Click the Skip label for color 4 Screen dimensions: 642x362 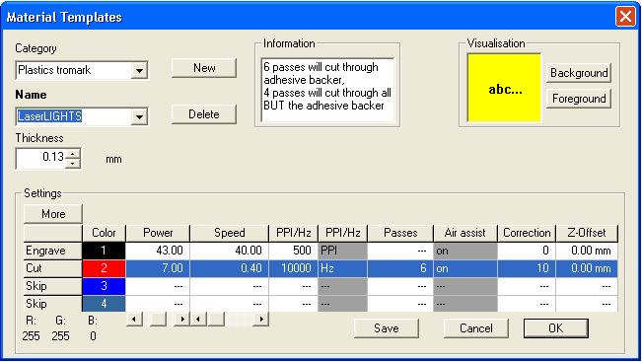tap(53, 304)
